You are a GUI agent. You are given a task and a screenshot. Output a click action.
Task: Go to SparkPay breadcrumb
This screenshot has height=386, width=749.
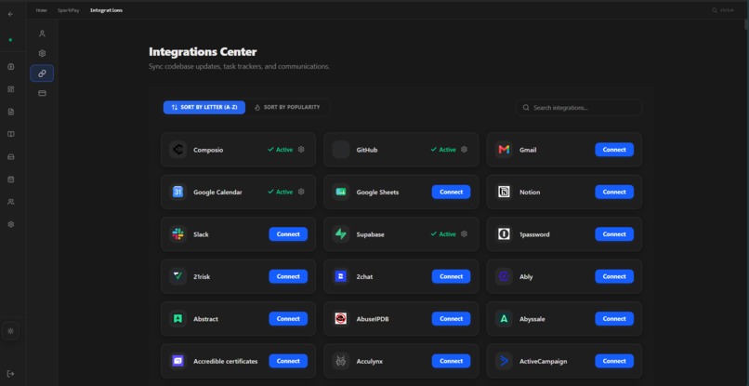click(69, 10)
